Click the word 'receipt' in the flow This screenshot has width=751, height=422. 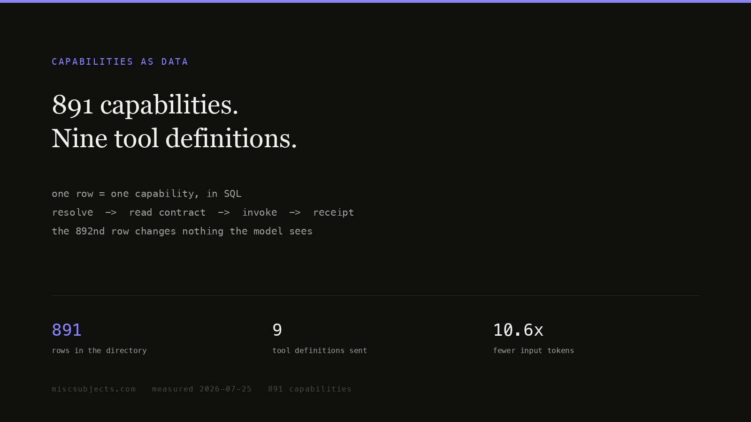click(x=333, y=212)
